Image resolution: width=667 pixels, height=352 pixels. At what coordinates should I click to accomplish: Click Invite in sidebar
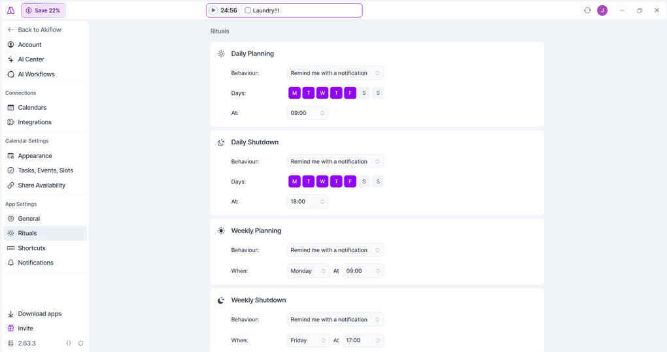pos(26,328)
